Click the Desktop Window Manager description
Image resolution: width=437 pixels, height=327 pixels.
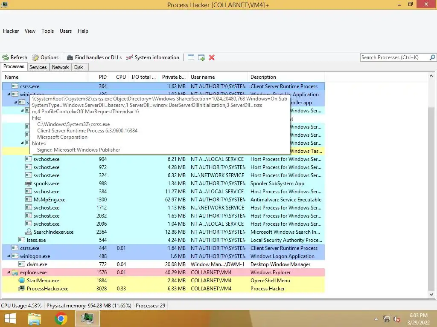click(280, 264)
